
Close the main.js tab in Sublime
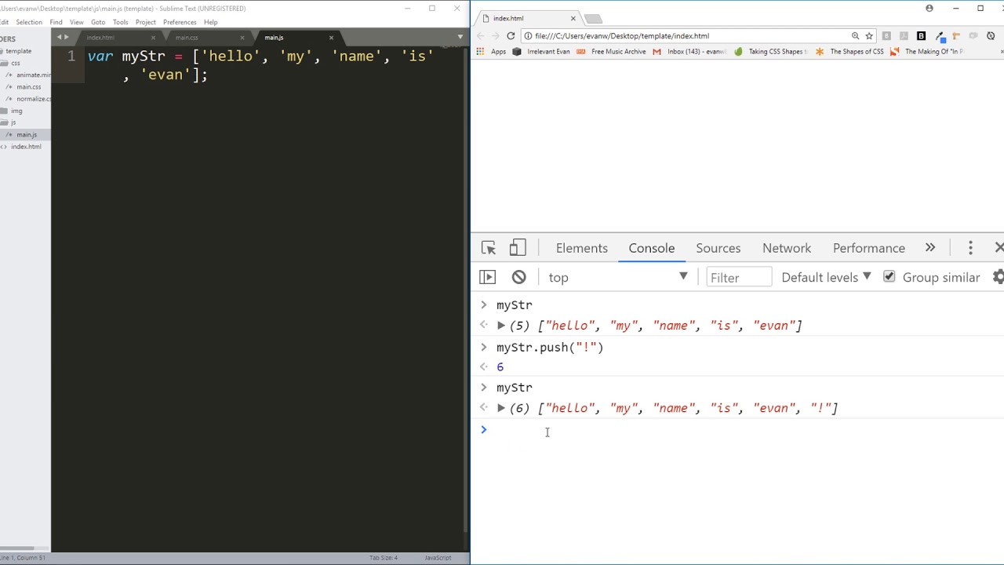pyautogui.click(x=331, y=38)
